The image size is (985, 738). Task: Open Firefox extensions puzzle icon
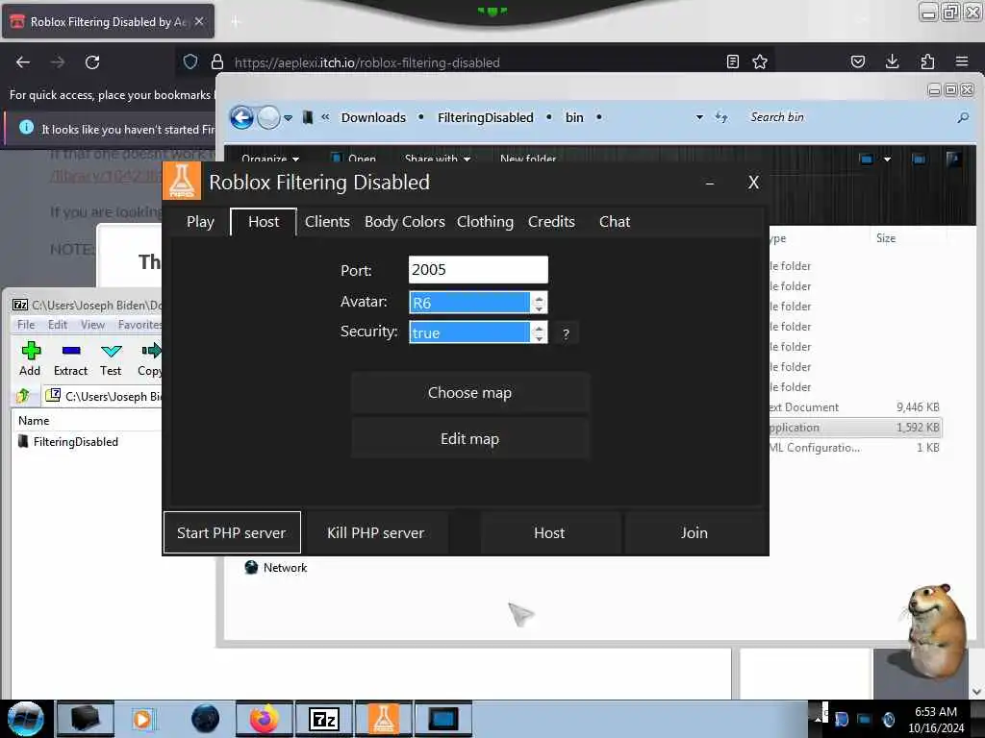pos(927,61)
